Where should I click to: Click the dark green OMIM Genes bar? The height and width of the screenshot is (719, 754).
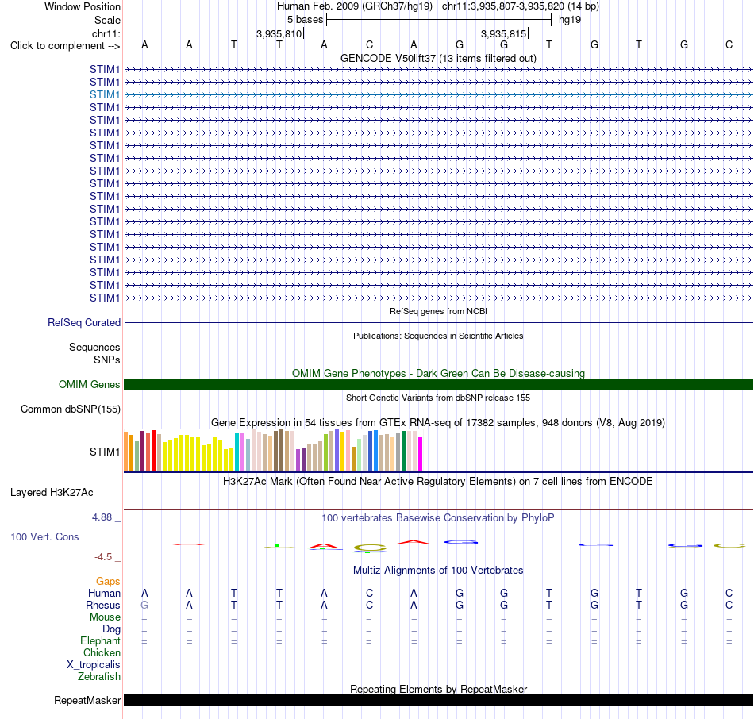point(438,384)
